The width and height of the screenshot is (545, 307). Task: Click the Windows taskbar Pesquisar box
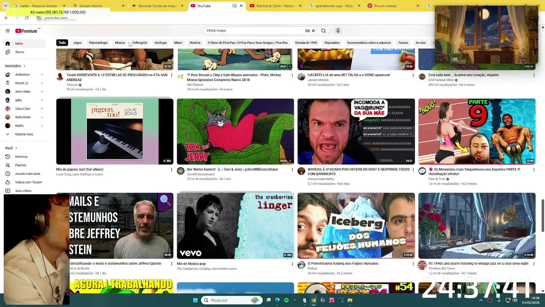coord(231,300)
